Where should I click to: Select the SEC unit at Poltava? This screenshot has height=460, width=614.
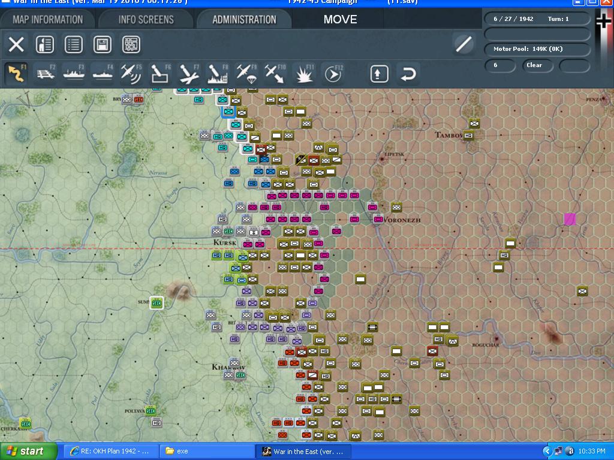[x=151, y=411]
